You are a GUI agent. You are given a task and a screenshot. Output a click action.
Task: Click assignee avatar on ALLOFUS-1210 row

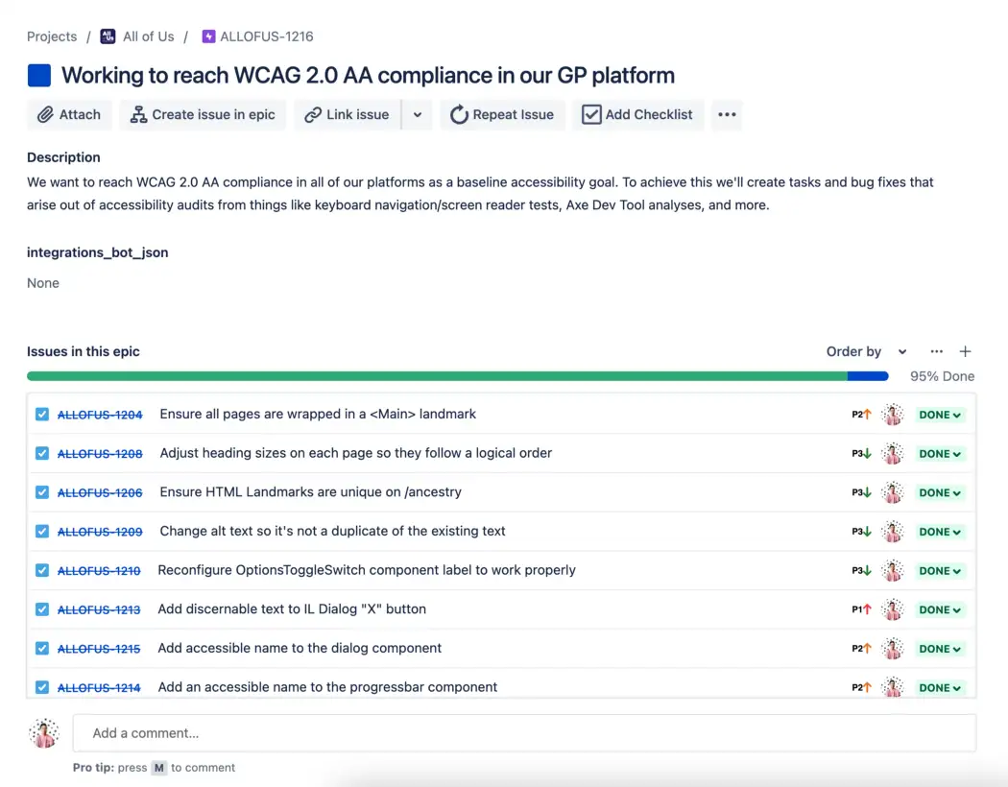pyautogui.click(x=892, y=570)
